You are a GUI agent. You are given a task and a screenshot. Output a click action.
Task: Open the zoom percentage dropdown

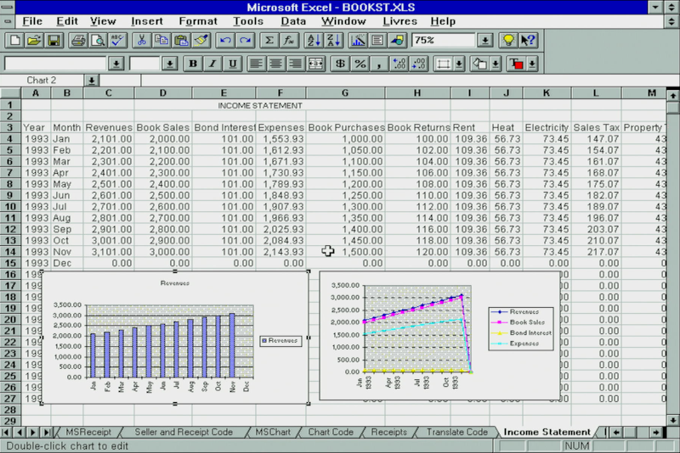click(484, 40)
